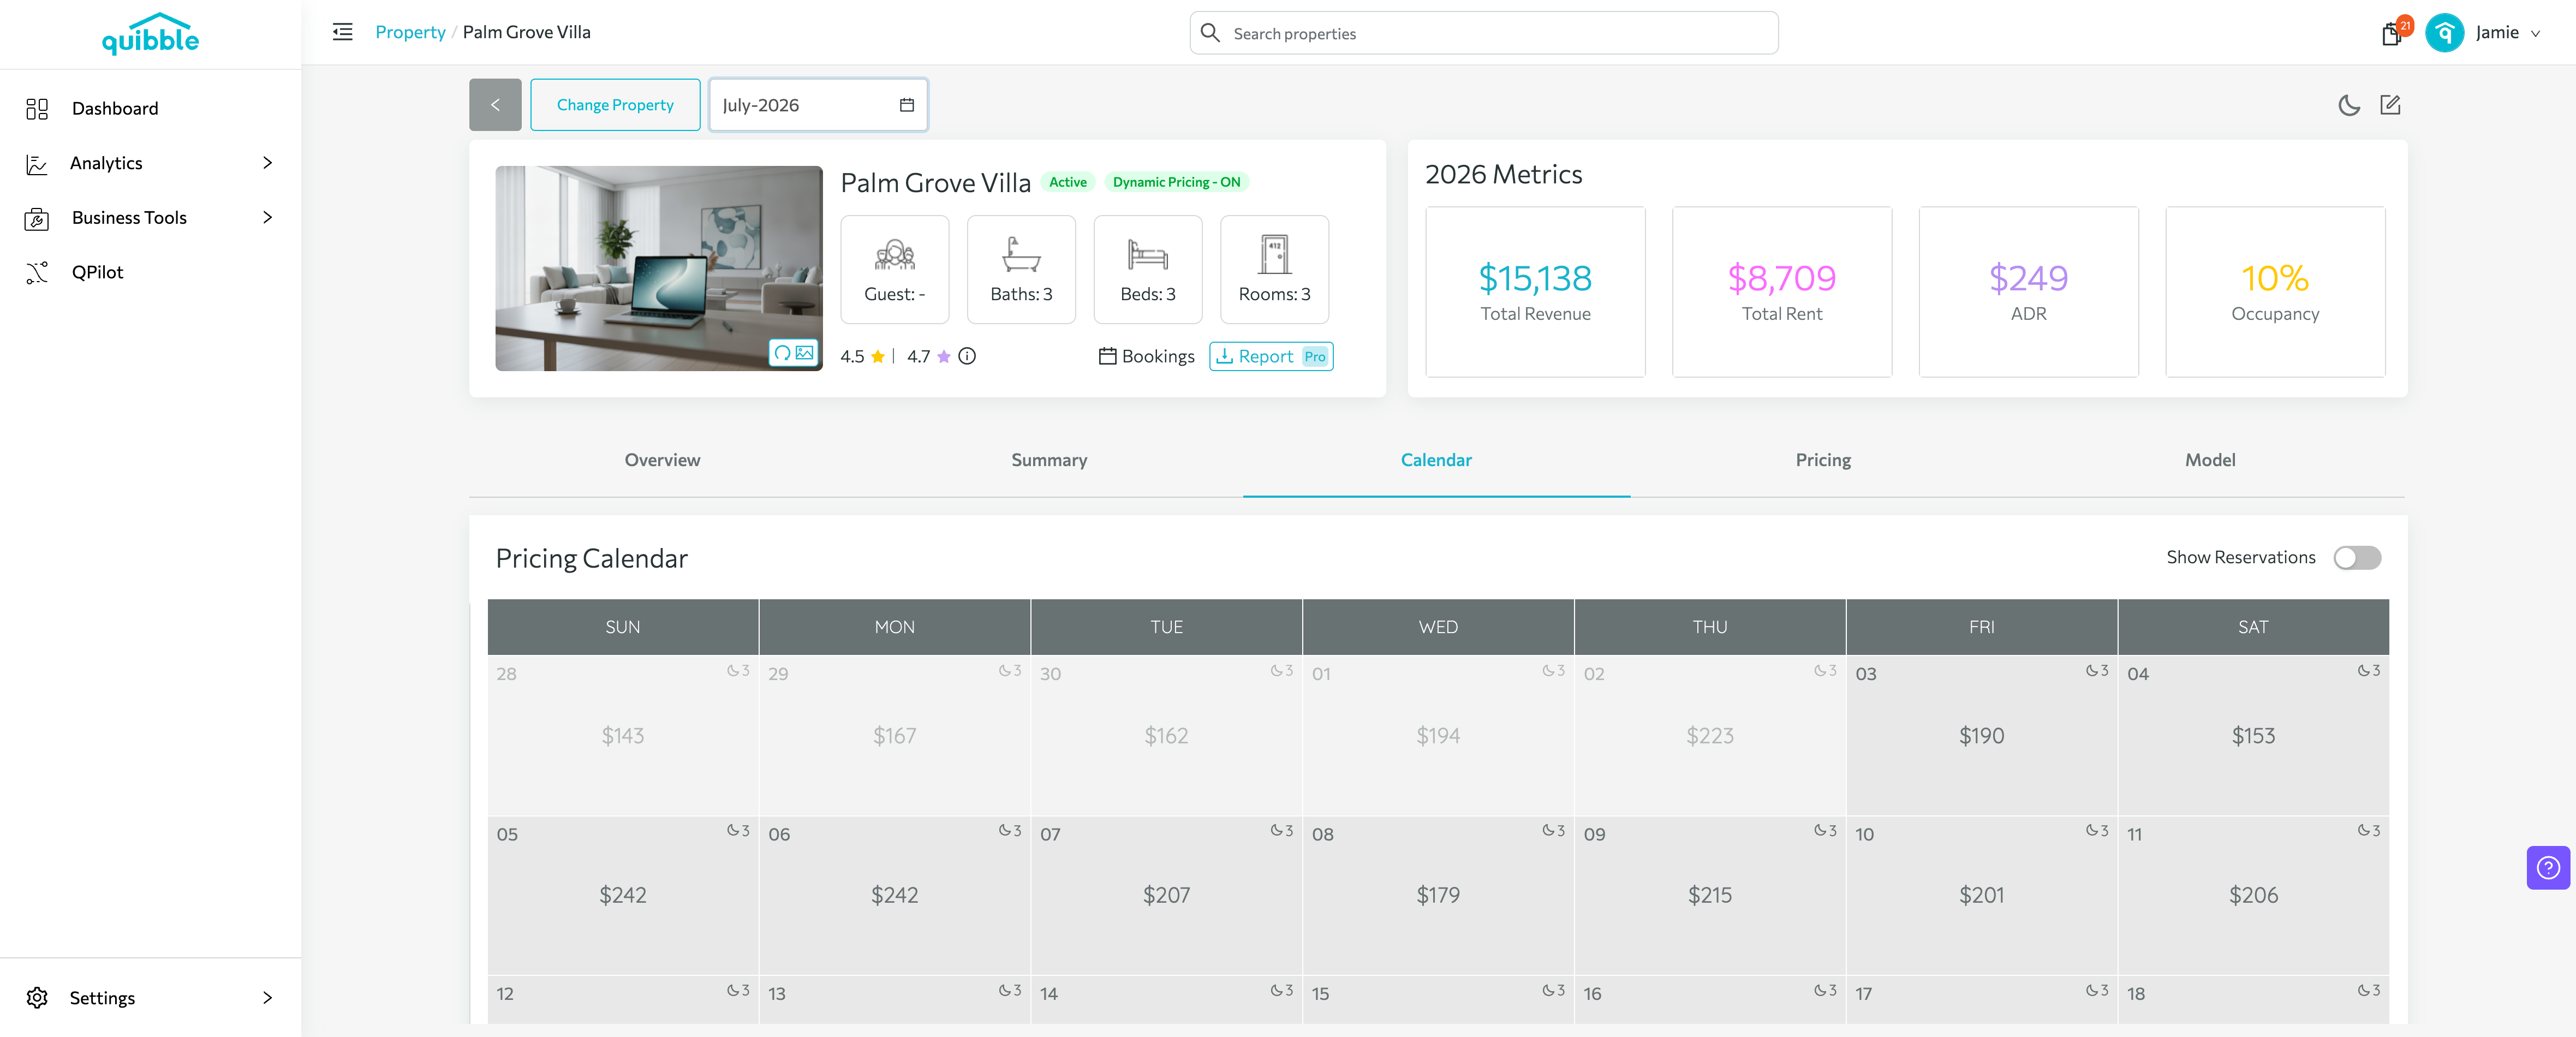The image size is (2576, 1037).
Task: Enable the Show Reservations toggle
Action: [2357, 558]
